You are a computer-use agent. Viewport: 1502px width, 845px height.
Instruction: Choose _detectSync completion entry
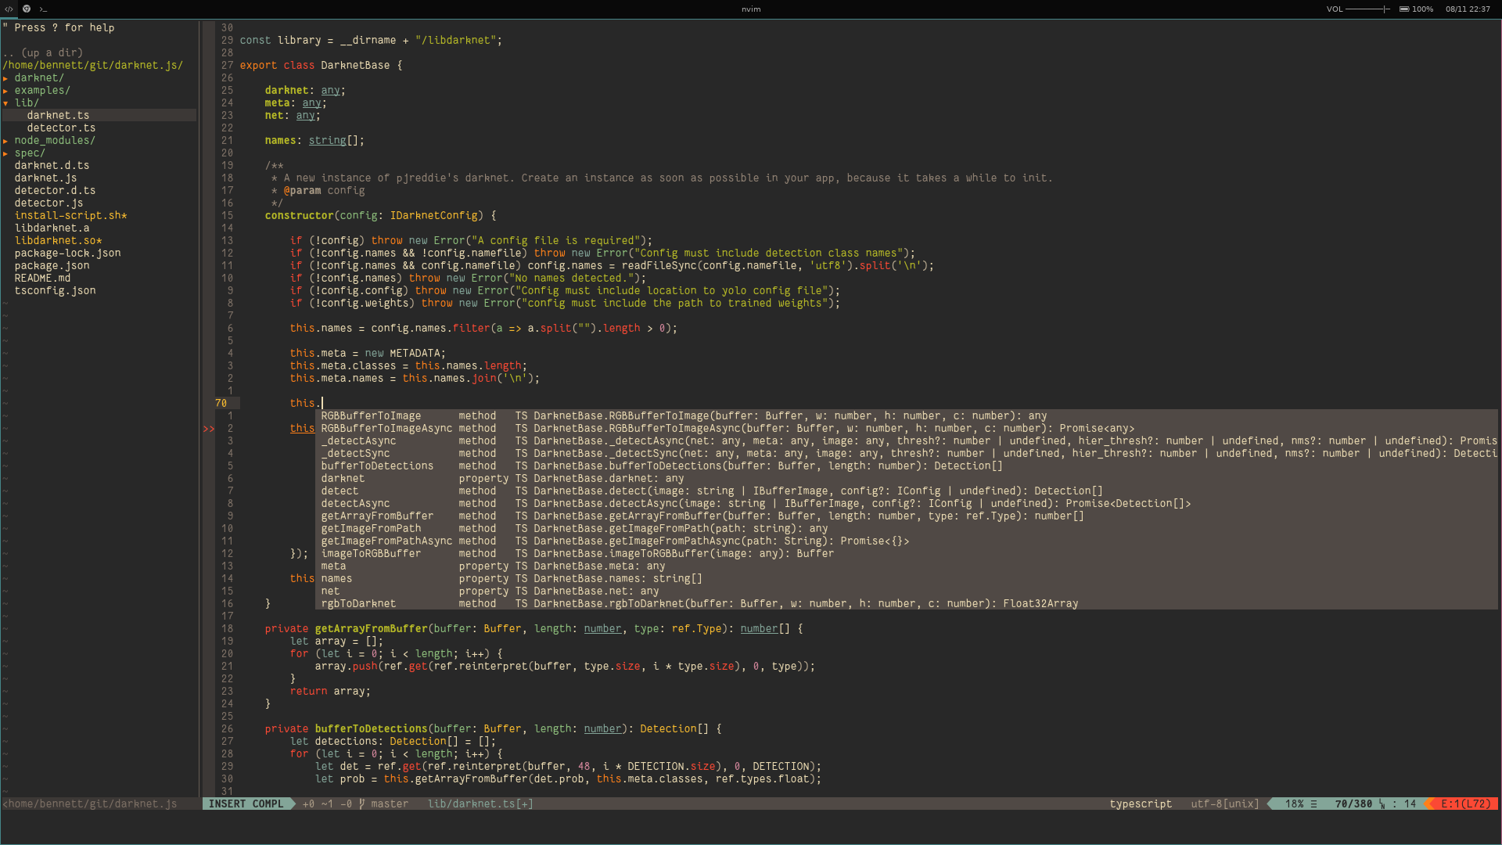(907, 453)
